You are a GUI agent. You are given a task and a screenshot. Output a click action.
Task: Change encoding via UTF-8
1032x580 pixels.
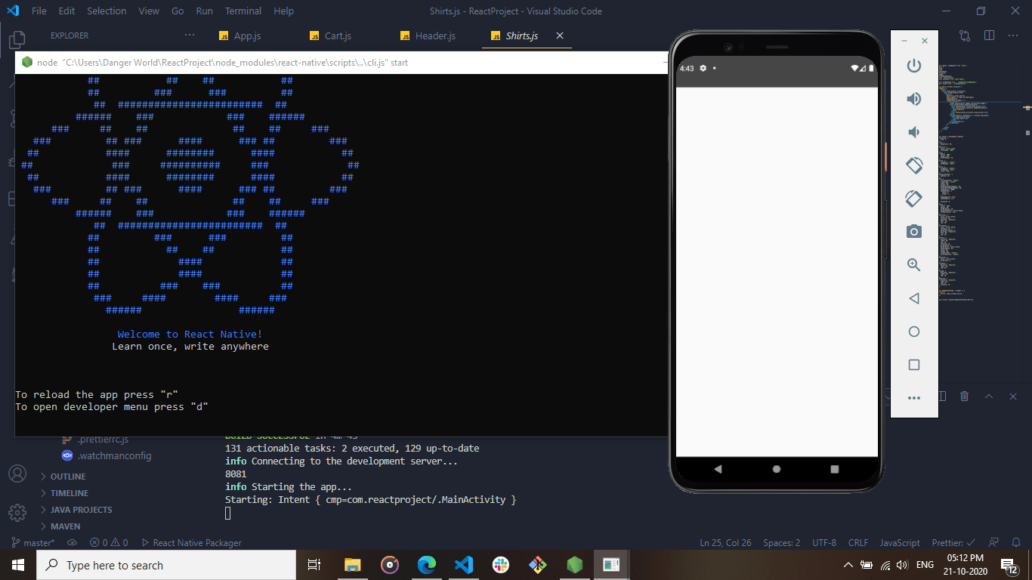[x=824, y=542]
